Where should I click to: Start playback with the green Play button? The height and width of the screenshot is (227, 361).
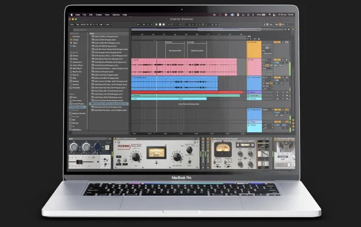tap(156, 25)
